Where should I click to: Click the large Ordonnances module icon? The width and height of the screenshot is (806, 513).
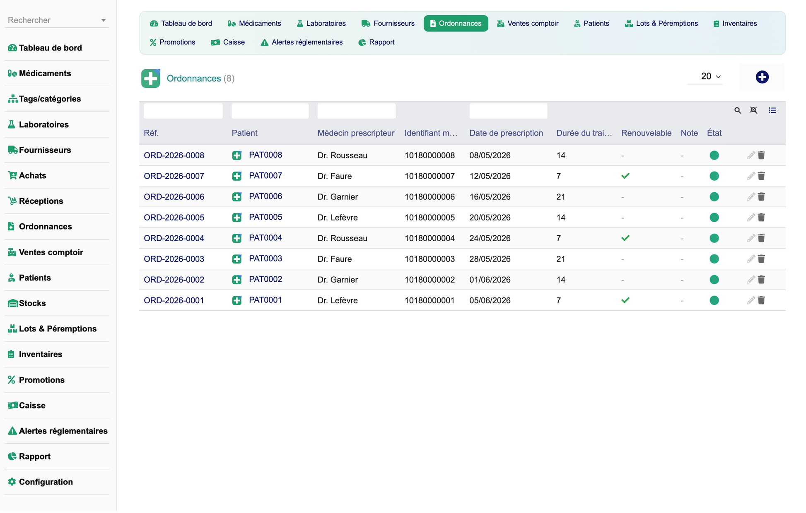pyautogui.click(x=151, y=78)
